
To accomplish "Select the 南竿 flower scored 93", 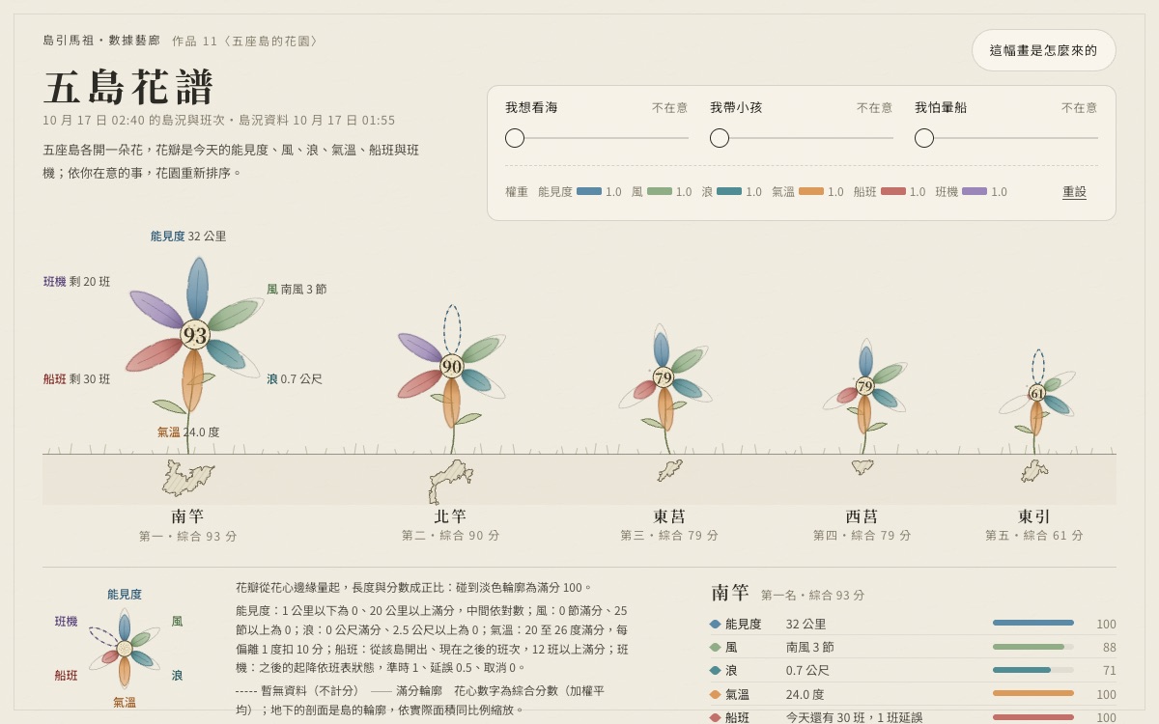I will pos(195,335).
